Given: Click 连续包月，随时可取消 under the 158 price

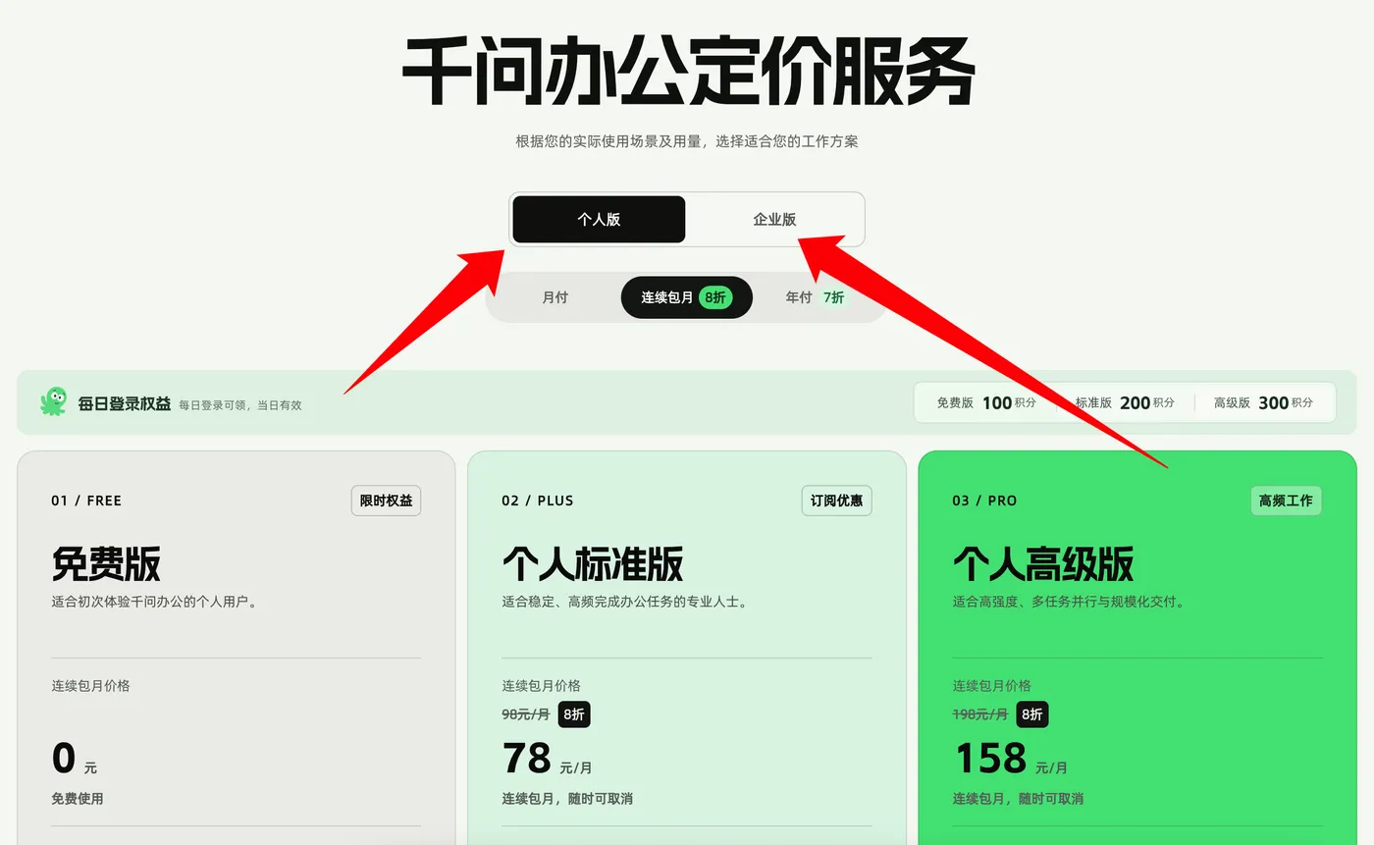Looking at the screenshot, I should click(x=1018, y=799).
